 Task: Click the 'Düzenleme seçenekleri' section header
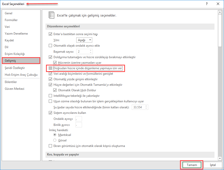tap(130, 26)
